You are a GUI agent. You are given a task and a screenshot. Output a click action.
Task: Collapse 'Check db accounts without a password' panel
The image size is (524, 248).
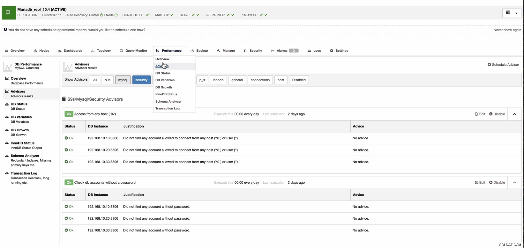(514, 183)
